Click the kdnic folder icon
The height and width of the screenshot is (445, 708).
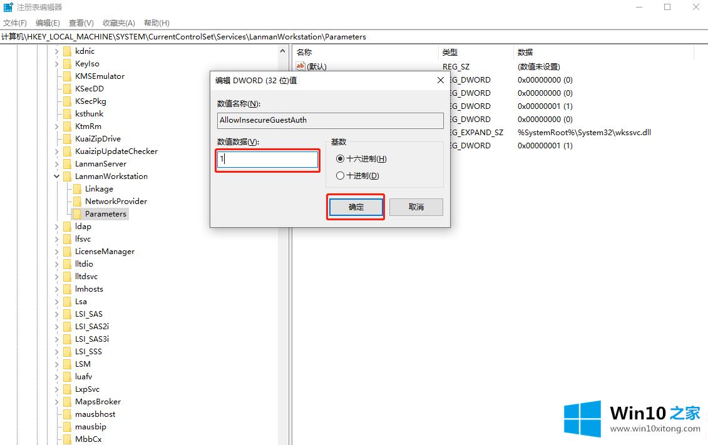click(x=67, y=51)
